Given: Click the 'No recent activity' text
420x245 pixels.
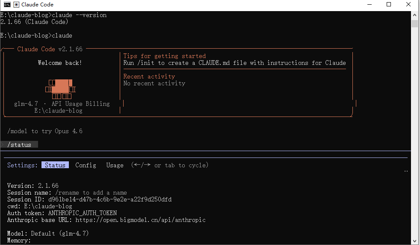Looking at the screenshot, I should pos(154,83).
